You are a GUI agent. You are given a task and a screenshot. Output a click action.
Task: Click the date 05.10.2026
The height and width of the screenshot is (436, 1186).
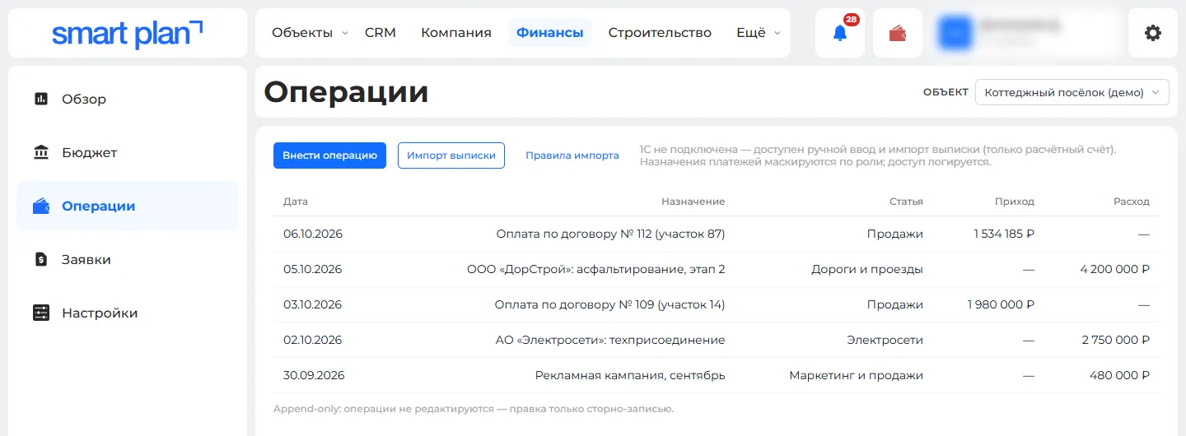click(x=313, y=269)
